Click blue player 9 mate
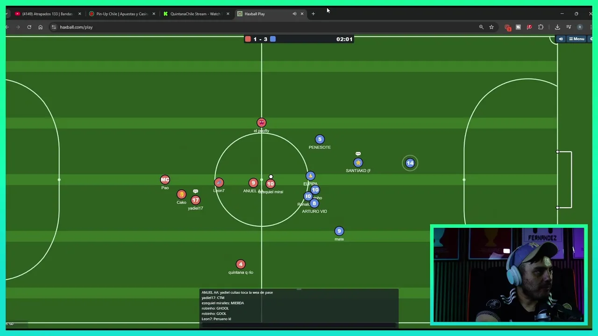 [339, 231]
